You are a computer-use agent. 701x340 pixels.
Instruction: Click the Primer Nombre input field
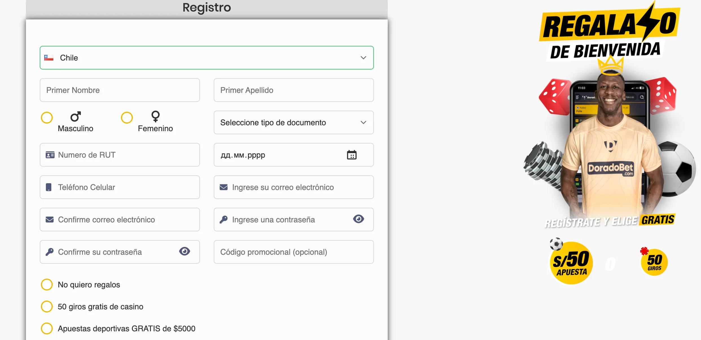[x=120, y=90]
